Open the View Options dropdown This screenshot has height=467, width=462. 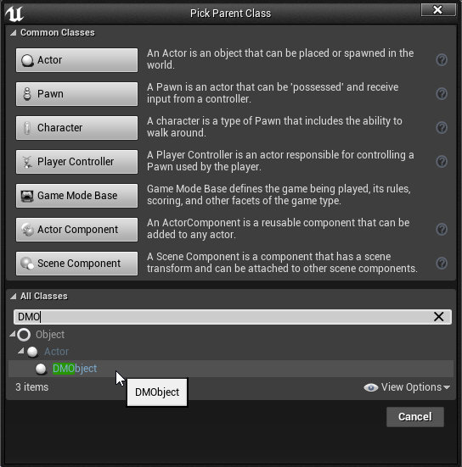pos(407,387)
